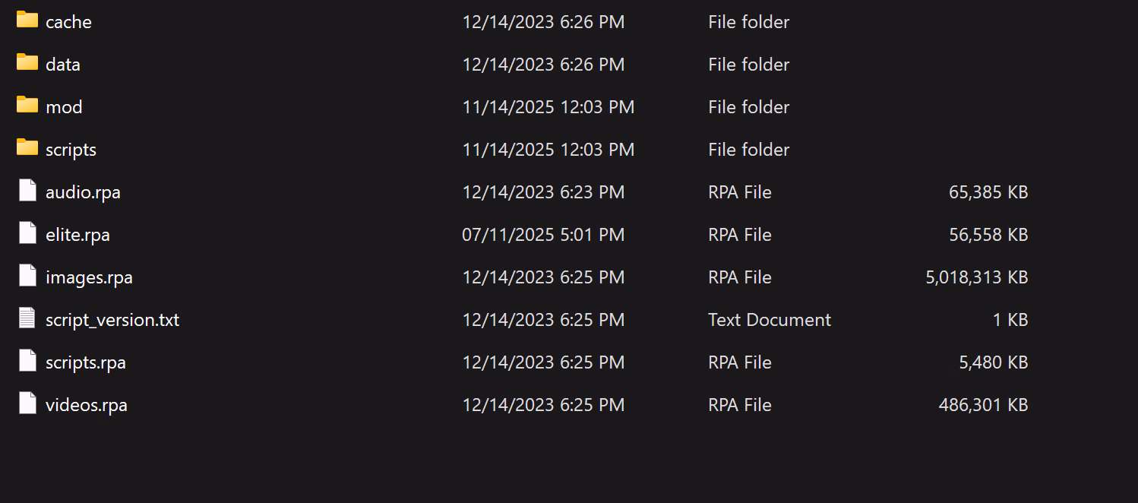Select the scripts.rpa file icon

27,362
